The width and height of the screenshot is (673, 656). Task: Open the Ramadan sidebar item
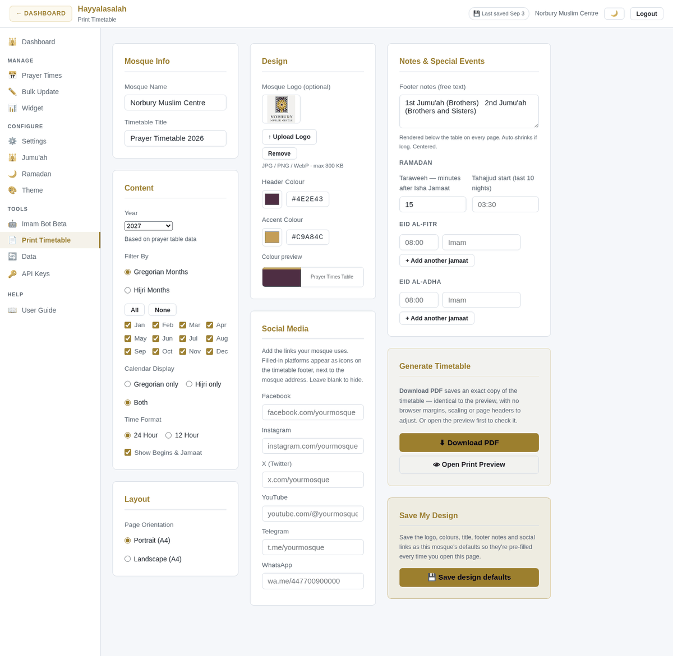[50, 174]
